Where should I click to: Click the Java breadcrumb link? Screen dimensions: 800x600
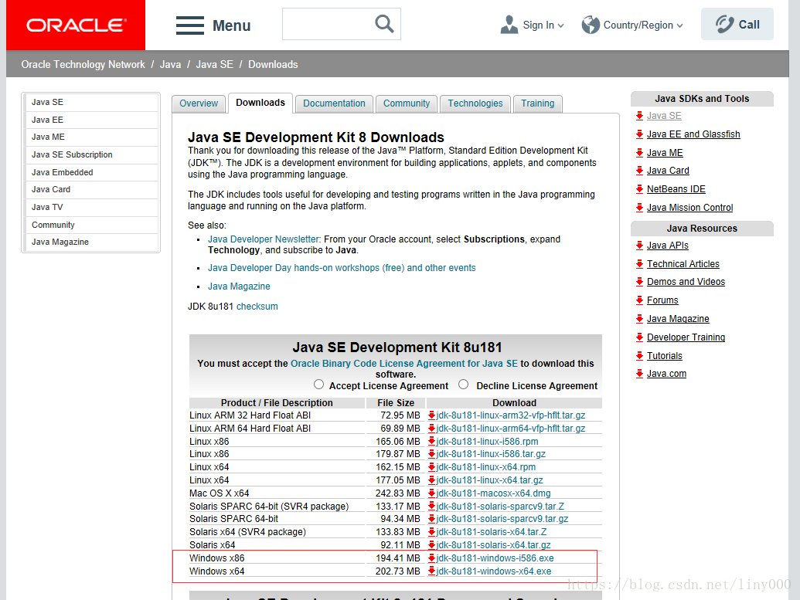[x=170, y=65]
